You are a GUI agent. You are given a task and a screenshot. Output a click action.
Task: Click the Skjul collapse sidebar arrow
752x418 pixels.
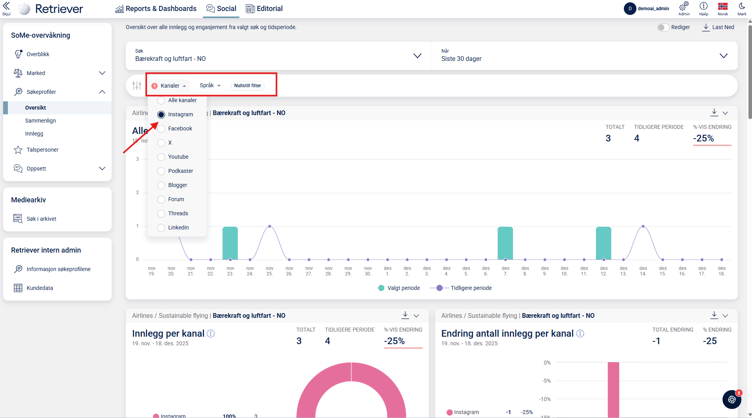click(x=6, y=6)
